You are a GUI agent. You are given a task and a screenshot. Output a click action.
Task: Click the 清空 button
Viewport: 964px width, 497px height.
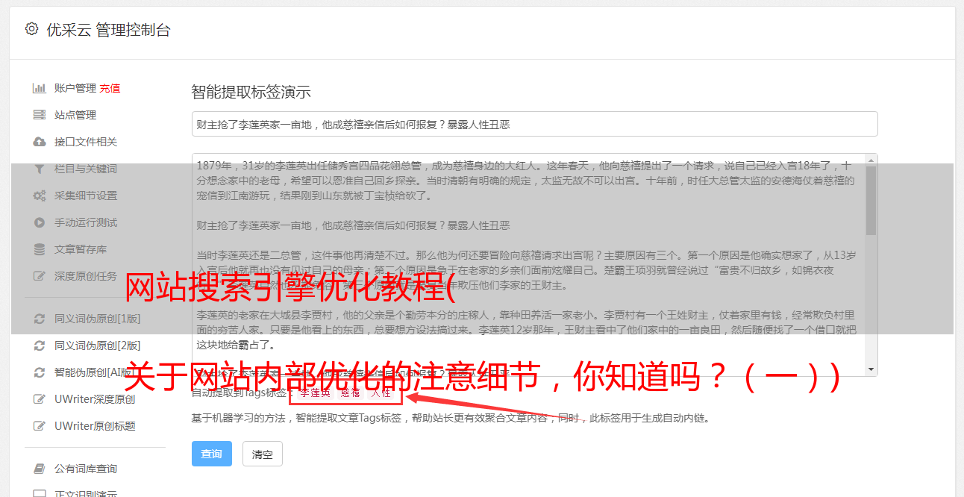coord(263,454)
